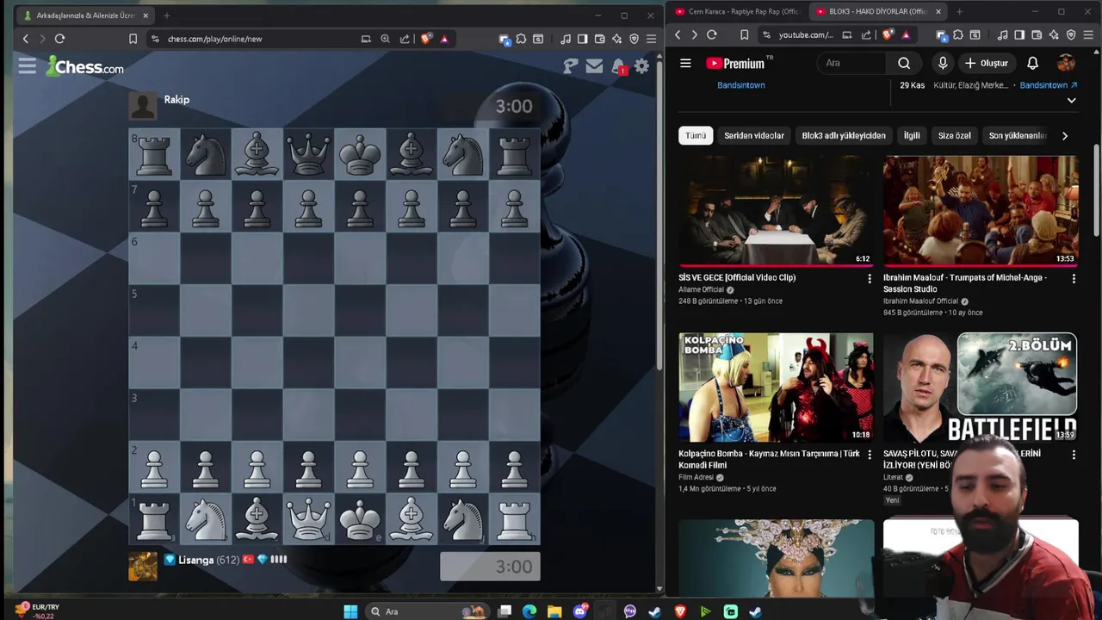1102x620 pixels.
Task: Open extensions puzzle icon in chess.com window
Action: (x=521, y=39)
